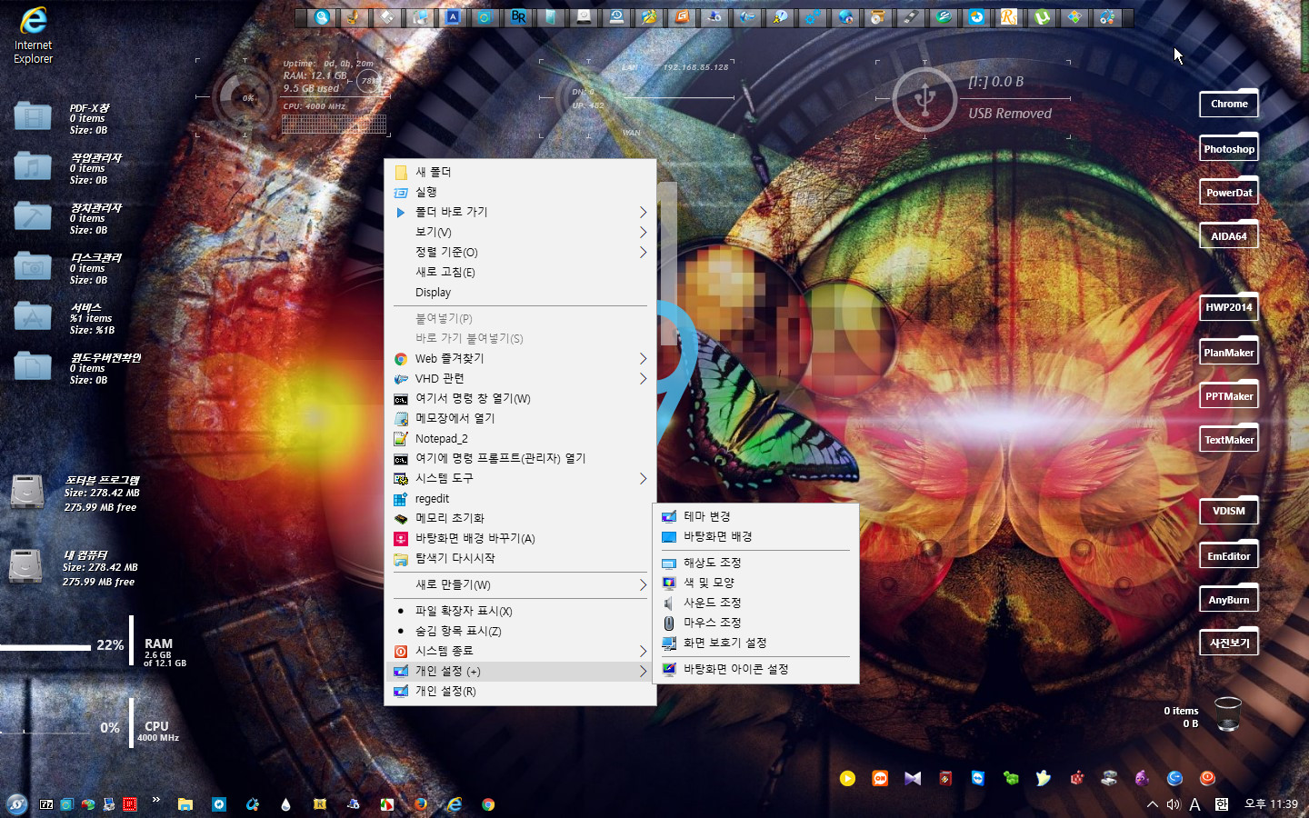The height and width of the screenshot is (818, 1309).
Task: Choose 새로 고침(E) menu entry
Action: (521, 272)
